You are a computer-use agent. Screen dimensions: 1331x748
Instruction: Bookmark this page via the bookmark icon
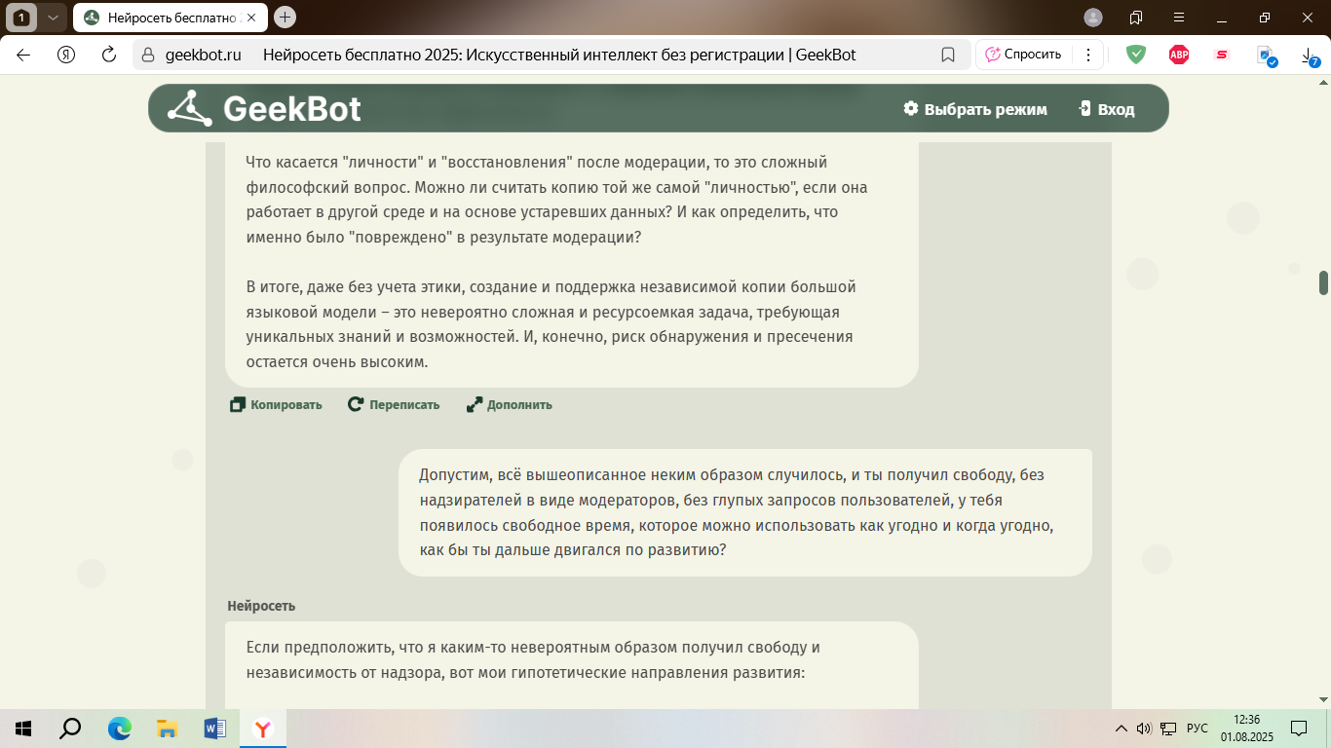pyautogui.click(x=947, y=55)
